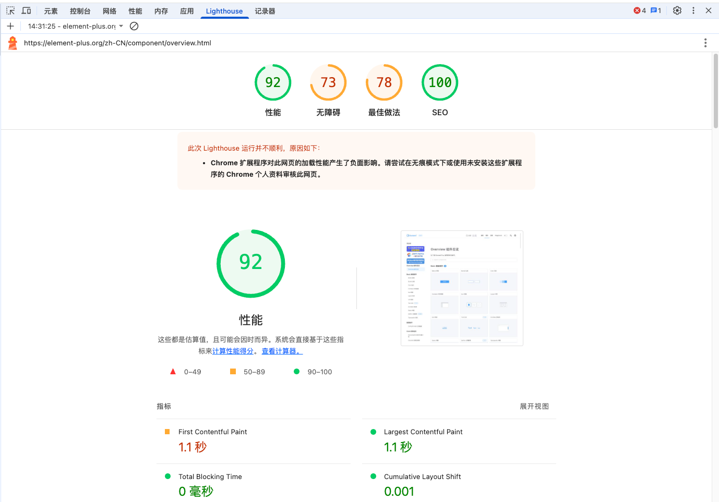Open the DevTools three-dot customize menu

pos(693,10)
